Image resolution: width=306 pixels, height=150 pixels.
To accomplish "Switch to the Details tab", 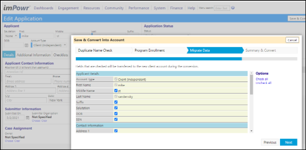I will 9,55.
